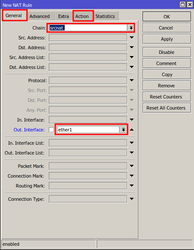The width and height of the screenshot is (194, 250).
Task: Open the Extra tab
Action: [63, 16]
